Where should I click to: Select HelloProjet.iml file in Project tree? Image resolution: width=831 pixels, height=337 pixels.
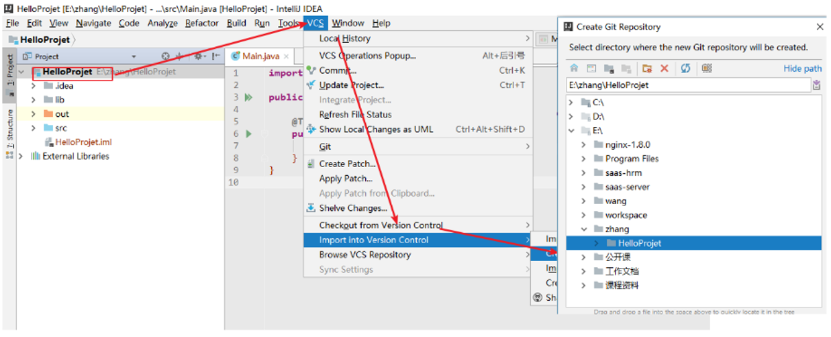pos(83,142)
